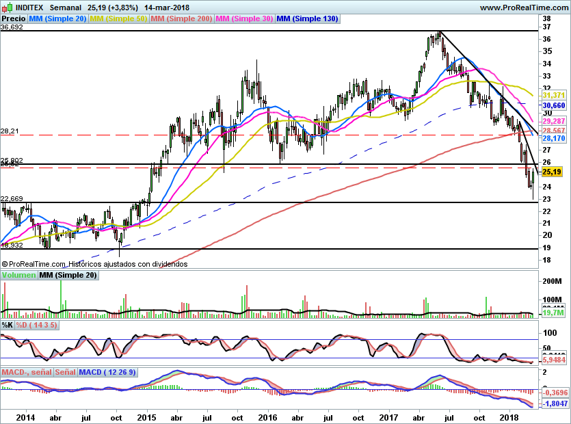The image size is (571, 424).
Task: Click the 2015 year label on time axis
Action: [146, 417]
